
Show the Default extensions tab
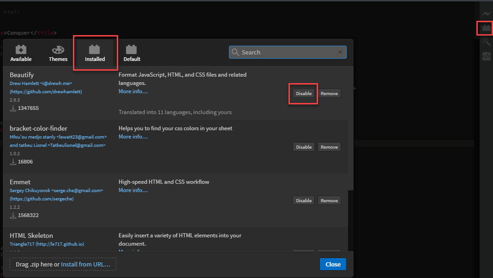pyautogui.click(x=132, y=53)
